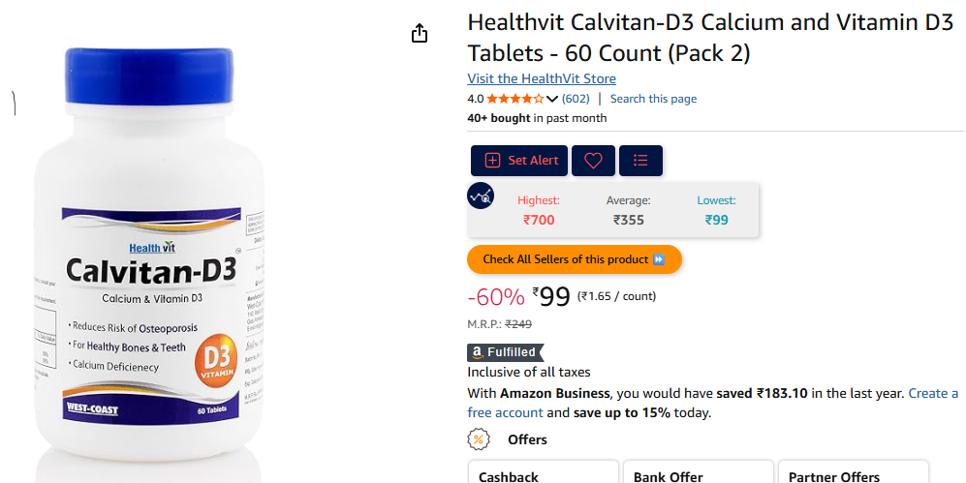Click the price tracker graph icon
The image size is (966, 483).
click(481, 196)
